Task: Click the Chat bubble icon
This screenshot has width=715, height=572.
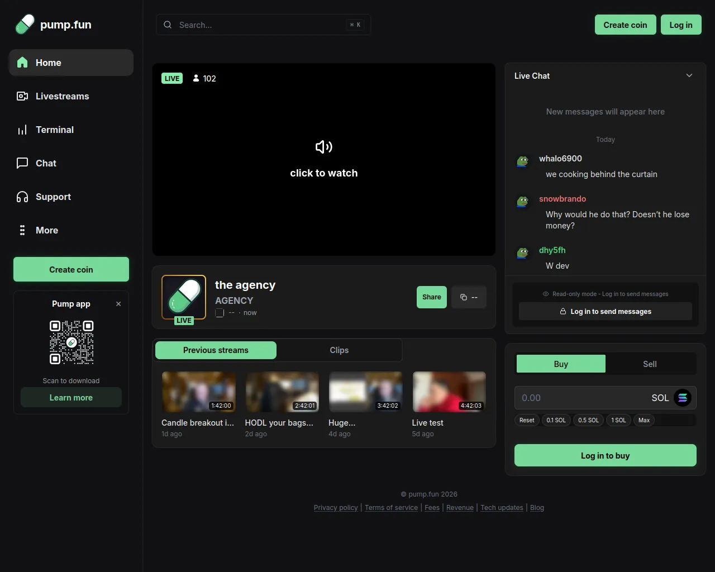Action: [x=22, y=163]
